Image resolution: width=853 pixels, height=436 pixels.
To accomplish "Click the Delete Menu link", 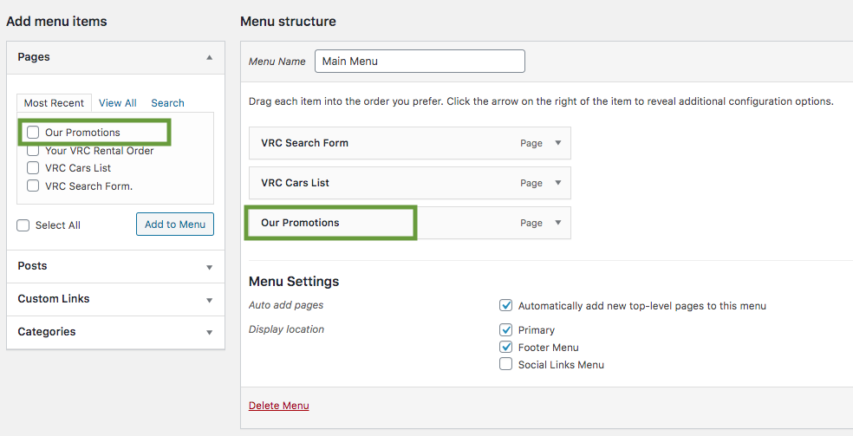I will (x=278, y=406).
